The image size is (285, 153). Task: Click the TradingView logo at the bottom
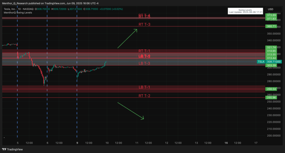pyautogui.click(x=12, y=149)
